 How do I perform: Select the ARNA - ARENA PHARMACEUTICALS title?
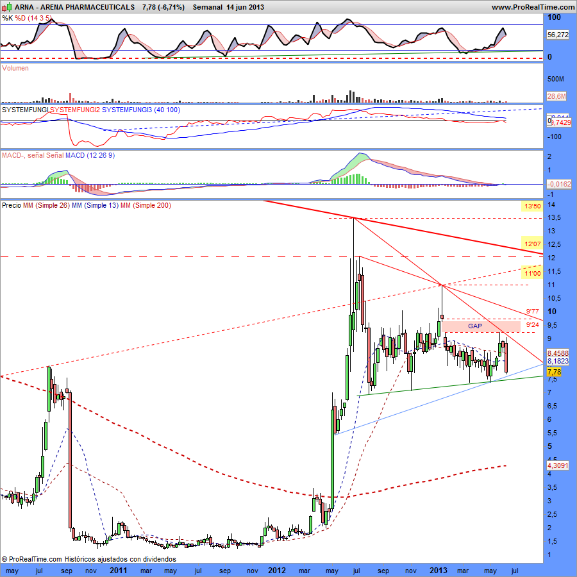(x=75, y=7)
